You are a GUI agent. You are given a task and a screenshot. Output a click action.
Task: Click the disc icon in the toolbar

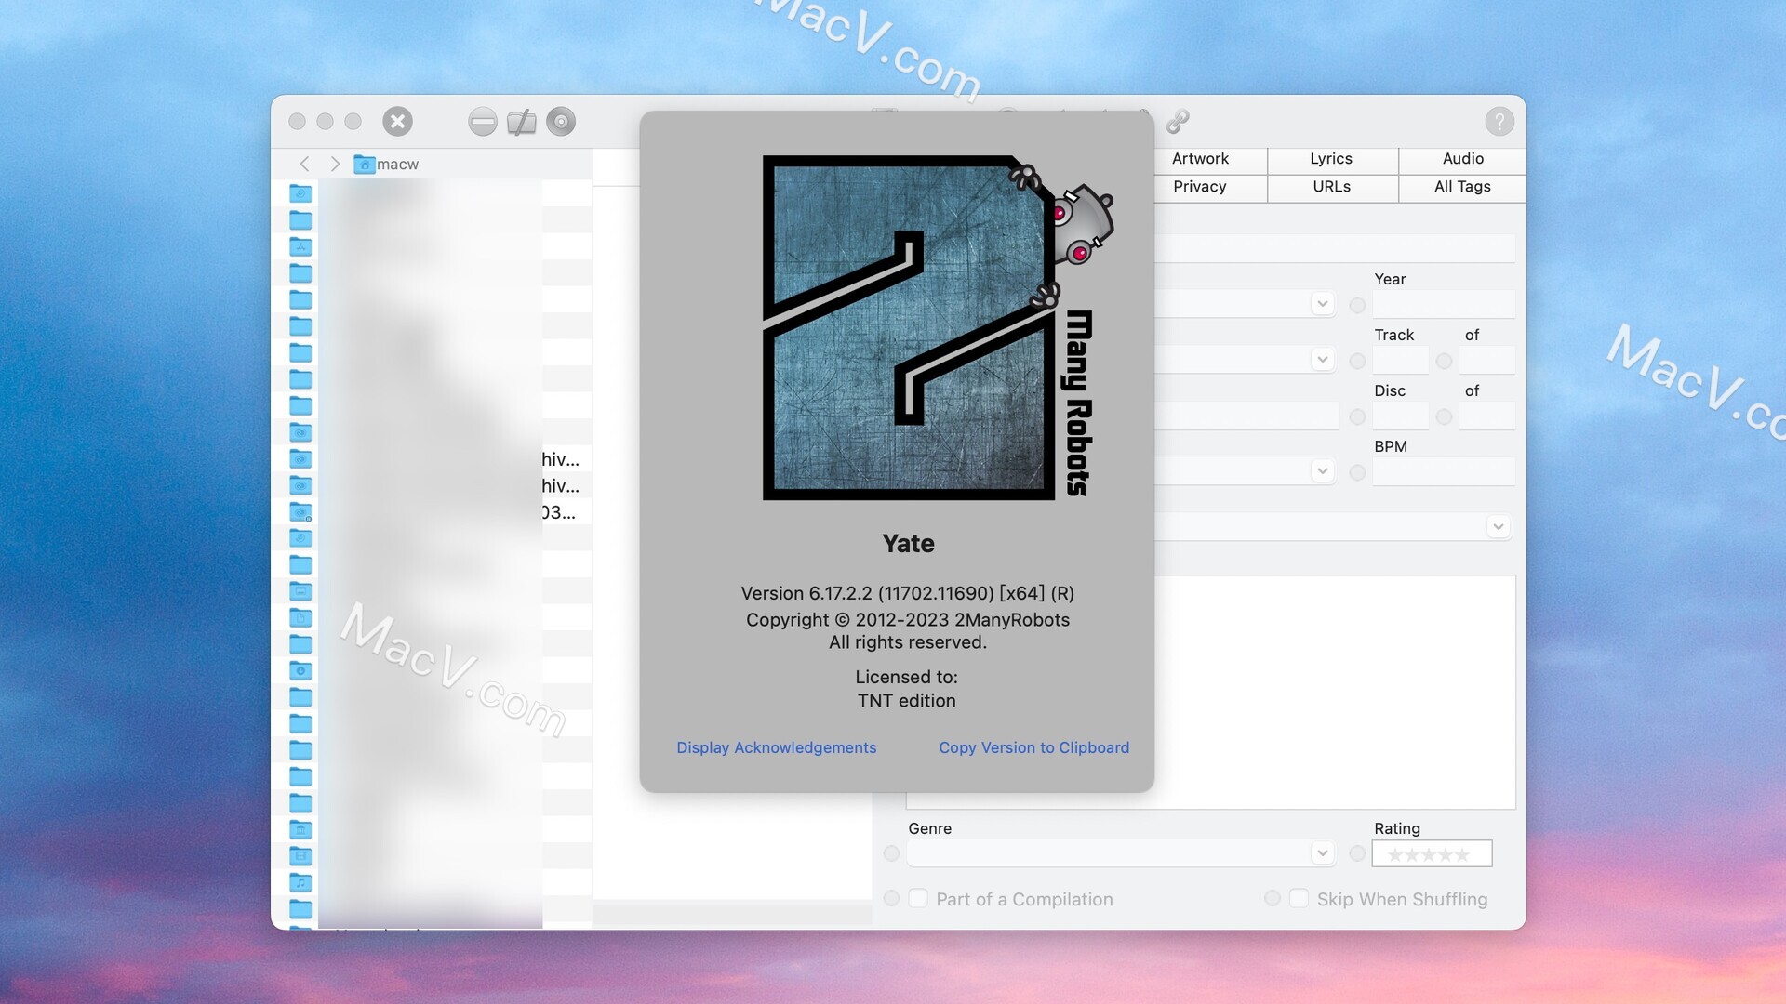coord(561,122)
